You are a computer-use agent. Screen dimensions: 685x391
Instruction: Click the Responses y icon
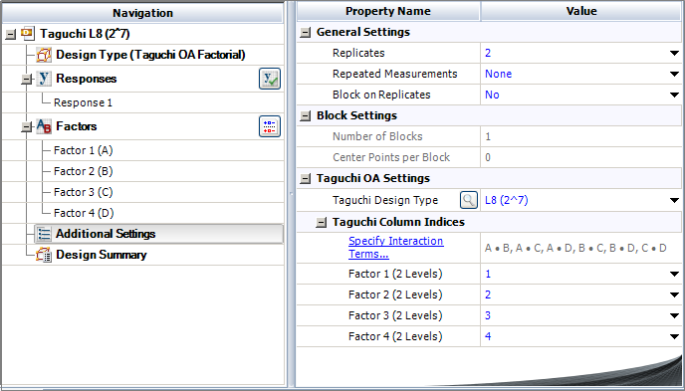[x=44, y=79]
